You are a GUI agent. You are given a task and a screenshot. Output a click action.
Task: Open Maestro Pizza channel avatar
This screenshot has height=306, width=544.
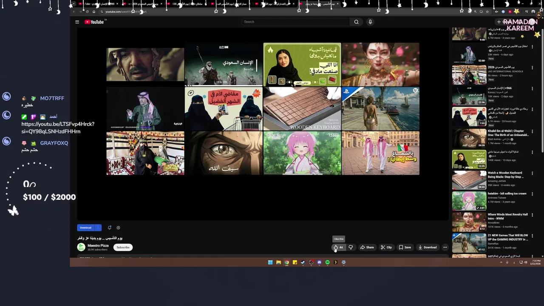click(81, 247)
